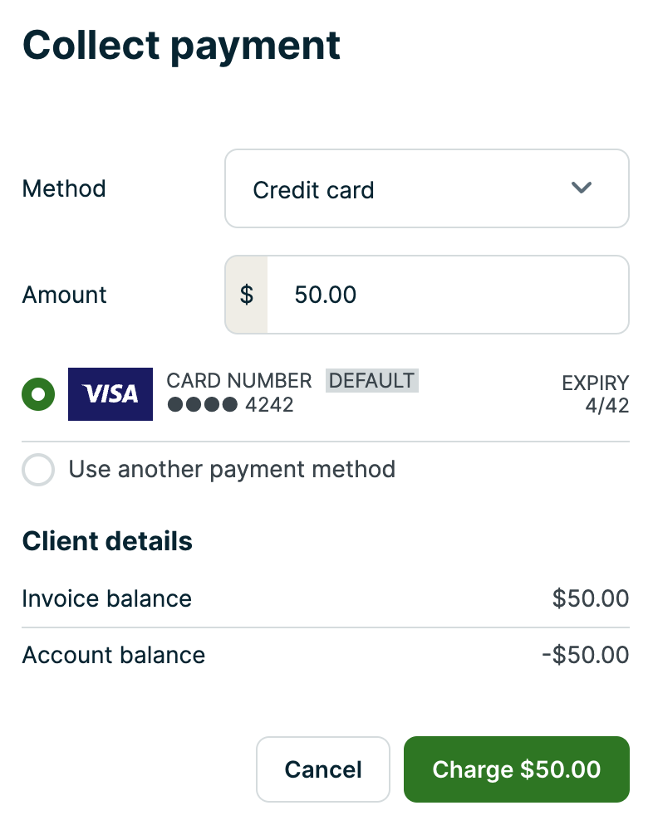Click the Method field label
The height and width of the screenshot is (825, 653).
click(64, 189)
